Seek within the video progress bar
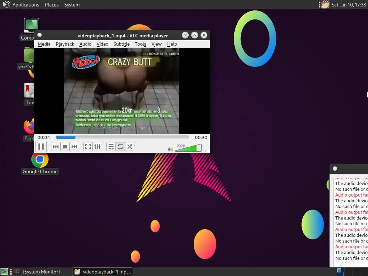368x276 pixels. 122,137
